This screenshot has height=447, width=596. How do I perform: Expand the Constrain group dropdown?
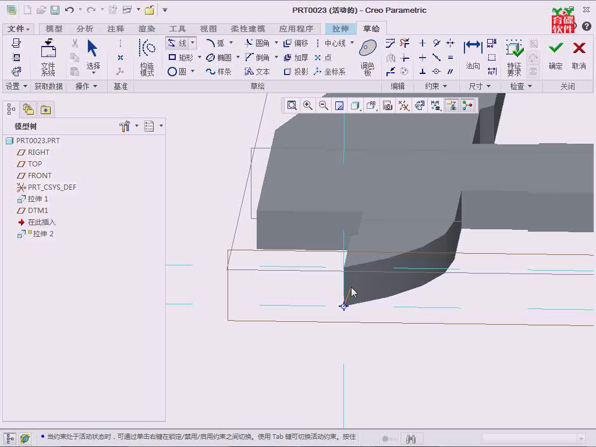coord(436,86)
